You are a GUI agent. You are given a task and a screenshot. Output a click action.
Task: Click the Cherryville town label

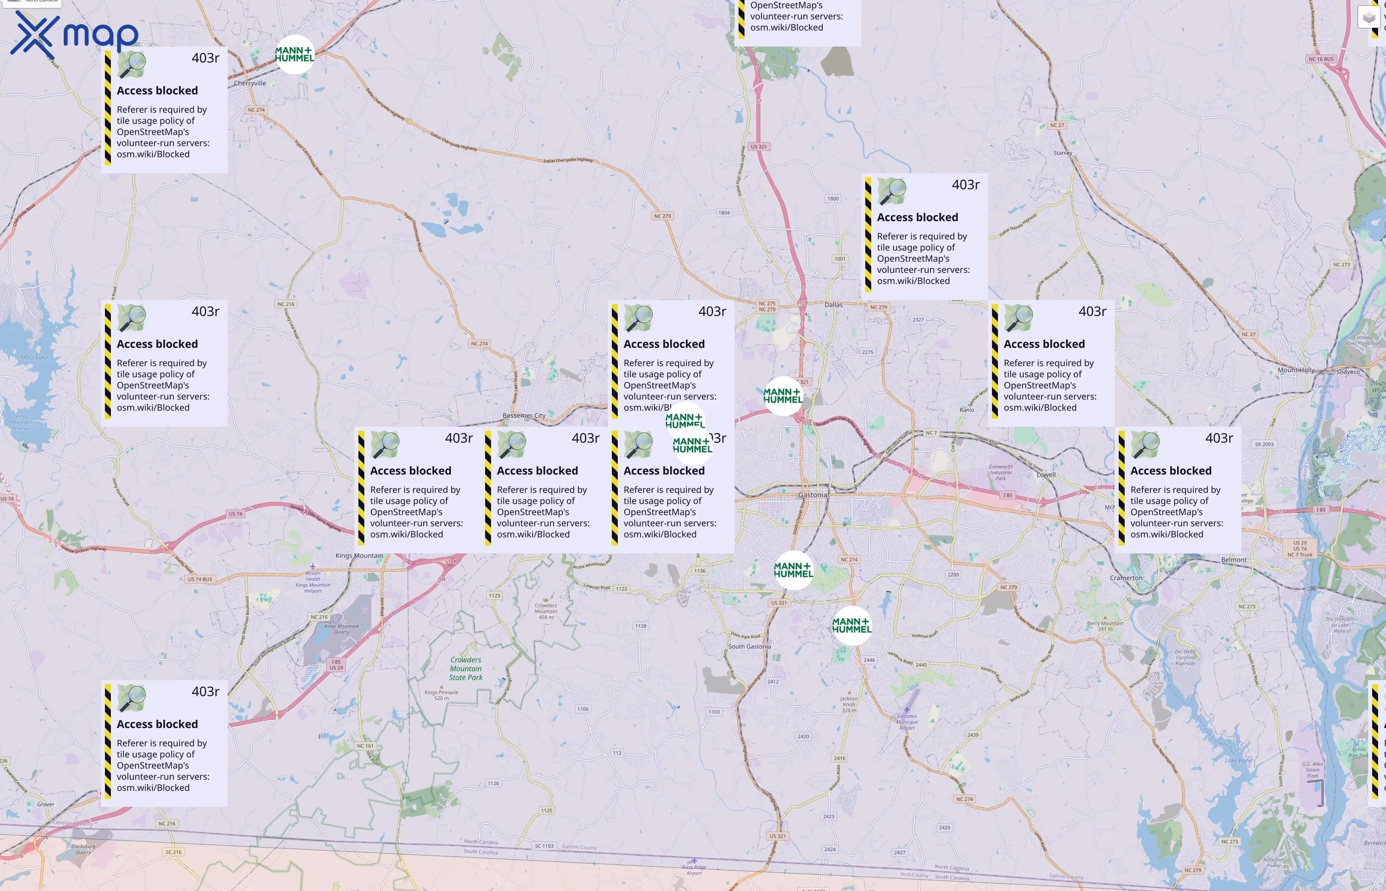pyautogui.click(x=250, y=83)
